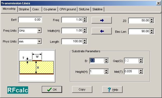Click the left blue arrow synthesize button
Viewport: 162px width, 98px height.
coord(102,31)
